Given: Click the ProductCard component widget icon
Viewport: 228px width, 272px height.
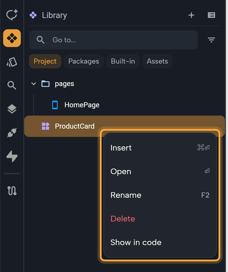Looking at the screenshot, I should [x=45, y=126].
